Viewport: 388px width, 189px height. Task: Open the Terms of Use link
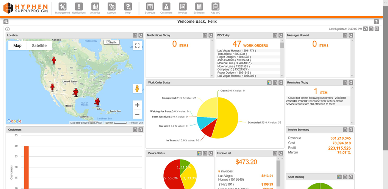pyautogui.click(x=136, y=123)
